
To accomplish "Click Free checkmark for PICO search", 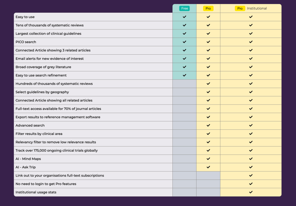I will pyautogui.click(x=185, y=42).
